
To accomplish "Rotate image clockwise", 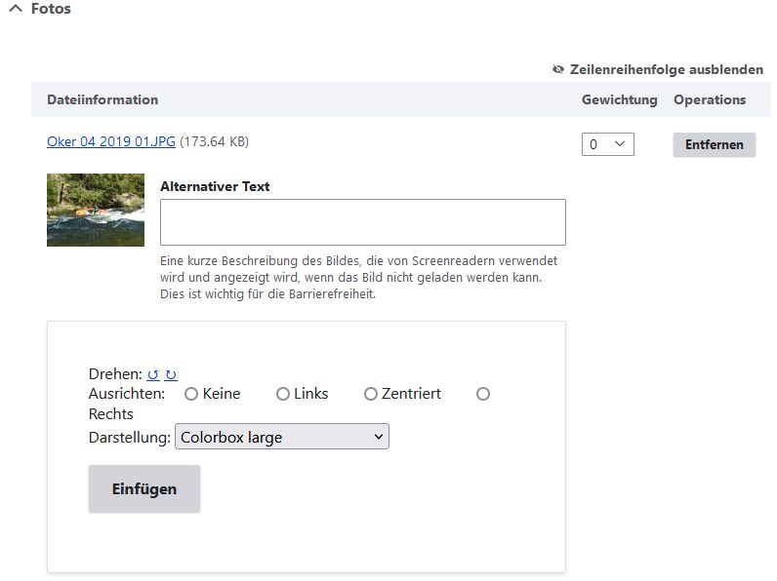I will pyautogui.click(x=171, y=374).
